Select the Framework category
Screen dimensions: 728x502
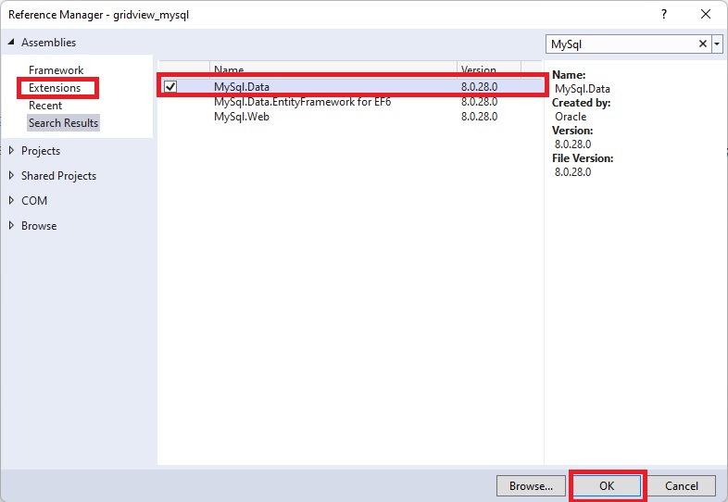click(56, 70)
